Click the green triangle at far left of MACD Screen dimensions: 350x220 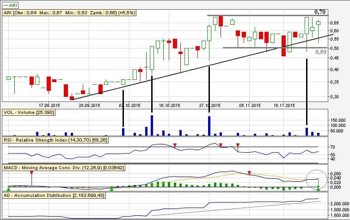(x=8, y=188)
